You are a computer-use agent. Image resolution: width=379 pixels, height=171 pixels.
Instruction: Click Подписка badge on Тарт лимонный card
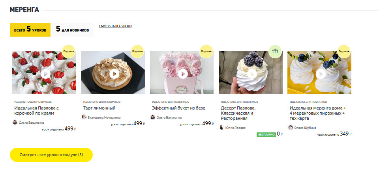(137, 51)
